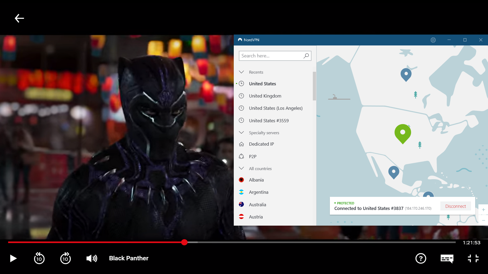Skip forward 10 seconds

point(65,258)
